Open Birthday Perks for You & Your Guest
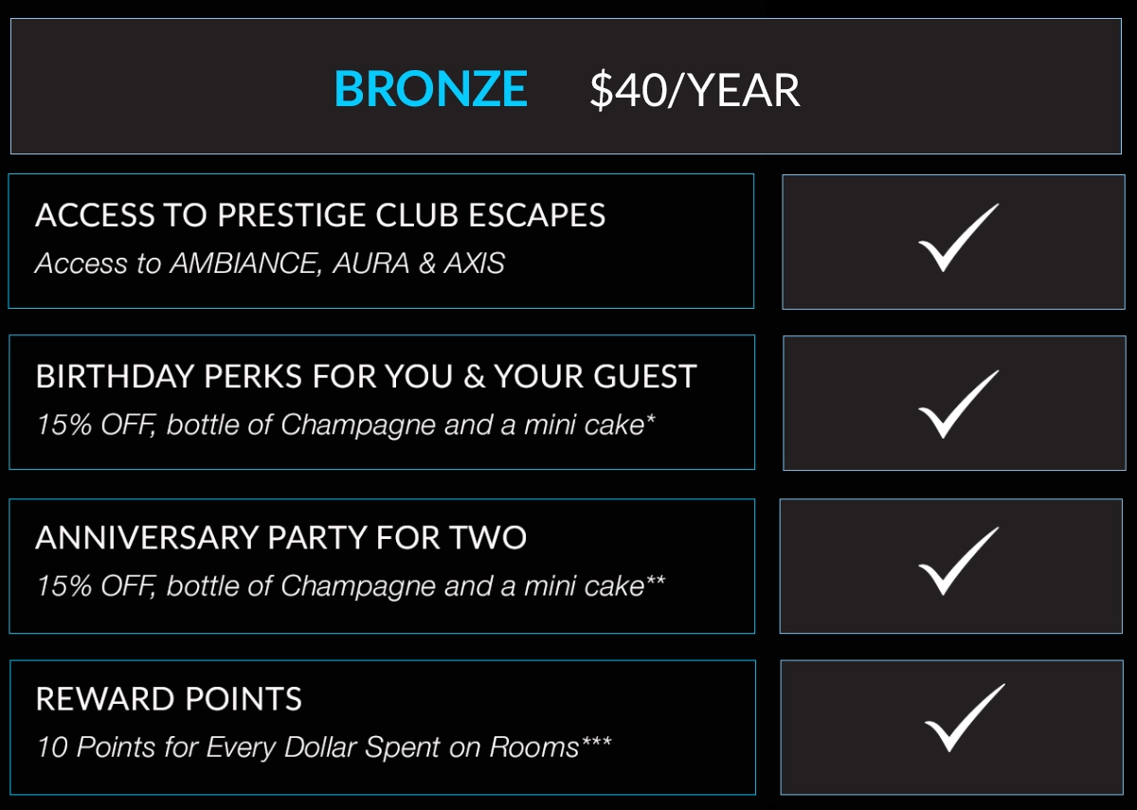This screenshot has height=810, width=1137. tap(366, 376)
